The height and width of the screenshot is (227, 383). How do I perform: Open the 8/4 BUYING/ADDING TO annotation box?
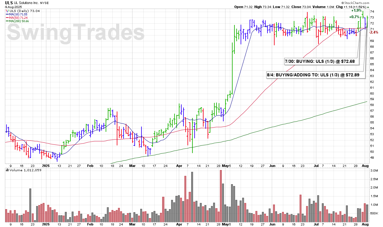315,75
